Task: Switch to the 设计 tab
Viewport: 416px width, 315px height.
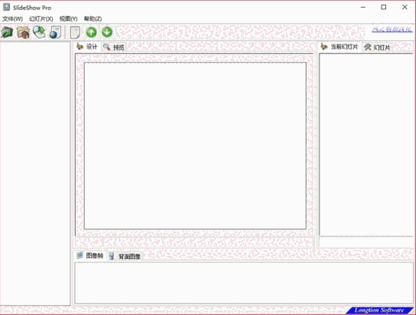Action: [87, 47]
